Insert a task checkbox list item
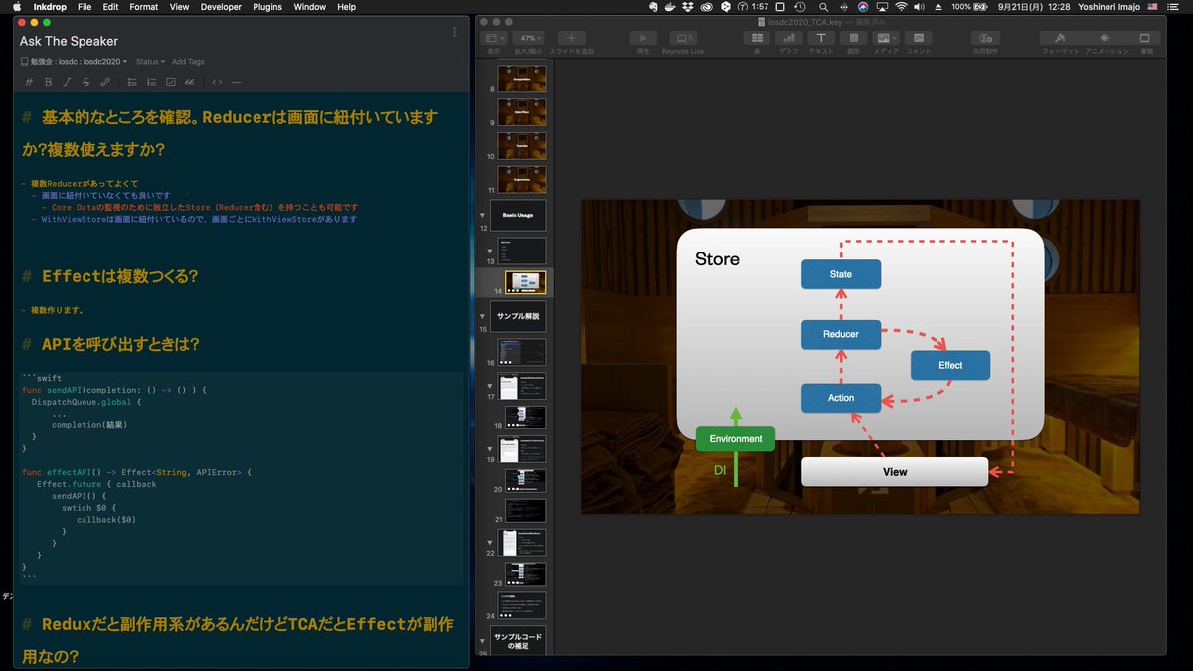The width and height of the screenshot is (1193, 671). [x=171, y=82]
